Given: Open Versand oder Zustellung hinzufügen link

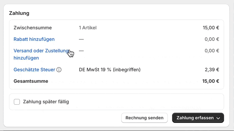Looking at the screenshot, I should [41, 54].
